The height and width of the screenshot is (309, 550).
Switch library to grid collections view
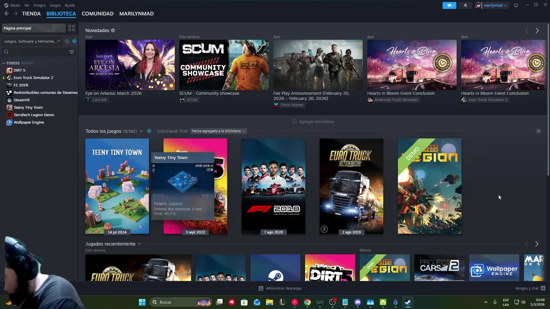coord(71,28)
